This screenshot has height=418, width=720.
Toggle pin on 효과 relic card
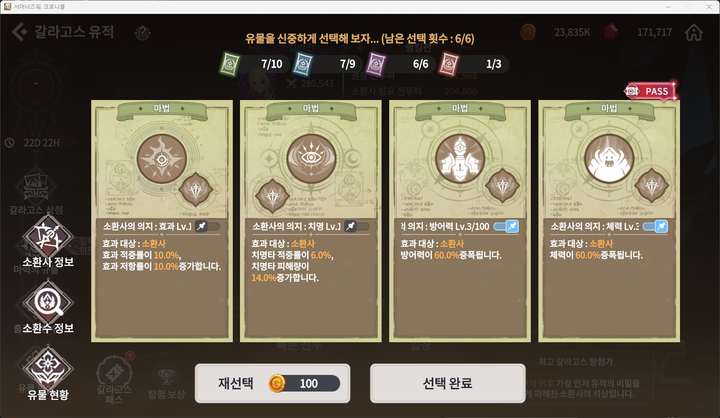pos(207,226)
